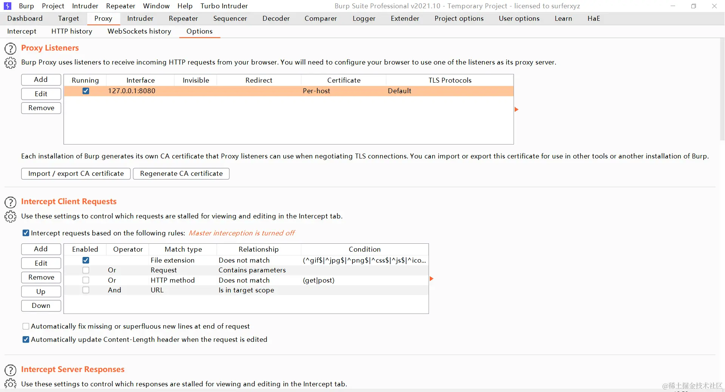This screenshot has height=392, width=725.
Task: Select the 'Is in target scope' row
Action: pyautogui.click(x=246, y=290)
